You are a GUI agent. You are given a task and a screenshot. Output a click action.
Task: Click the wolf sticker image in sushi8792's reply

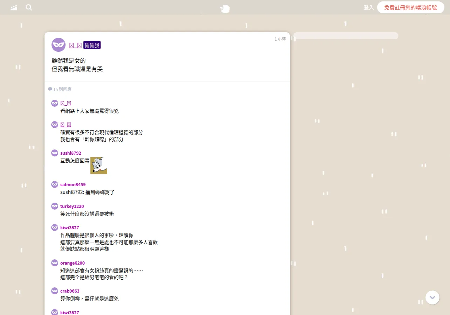[99, 166]
